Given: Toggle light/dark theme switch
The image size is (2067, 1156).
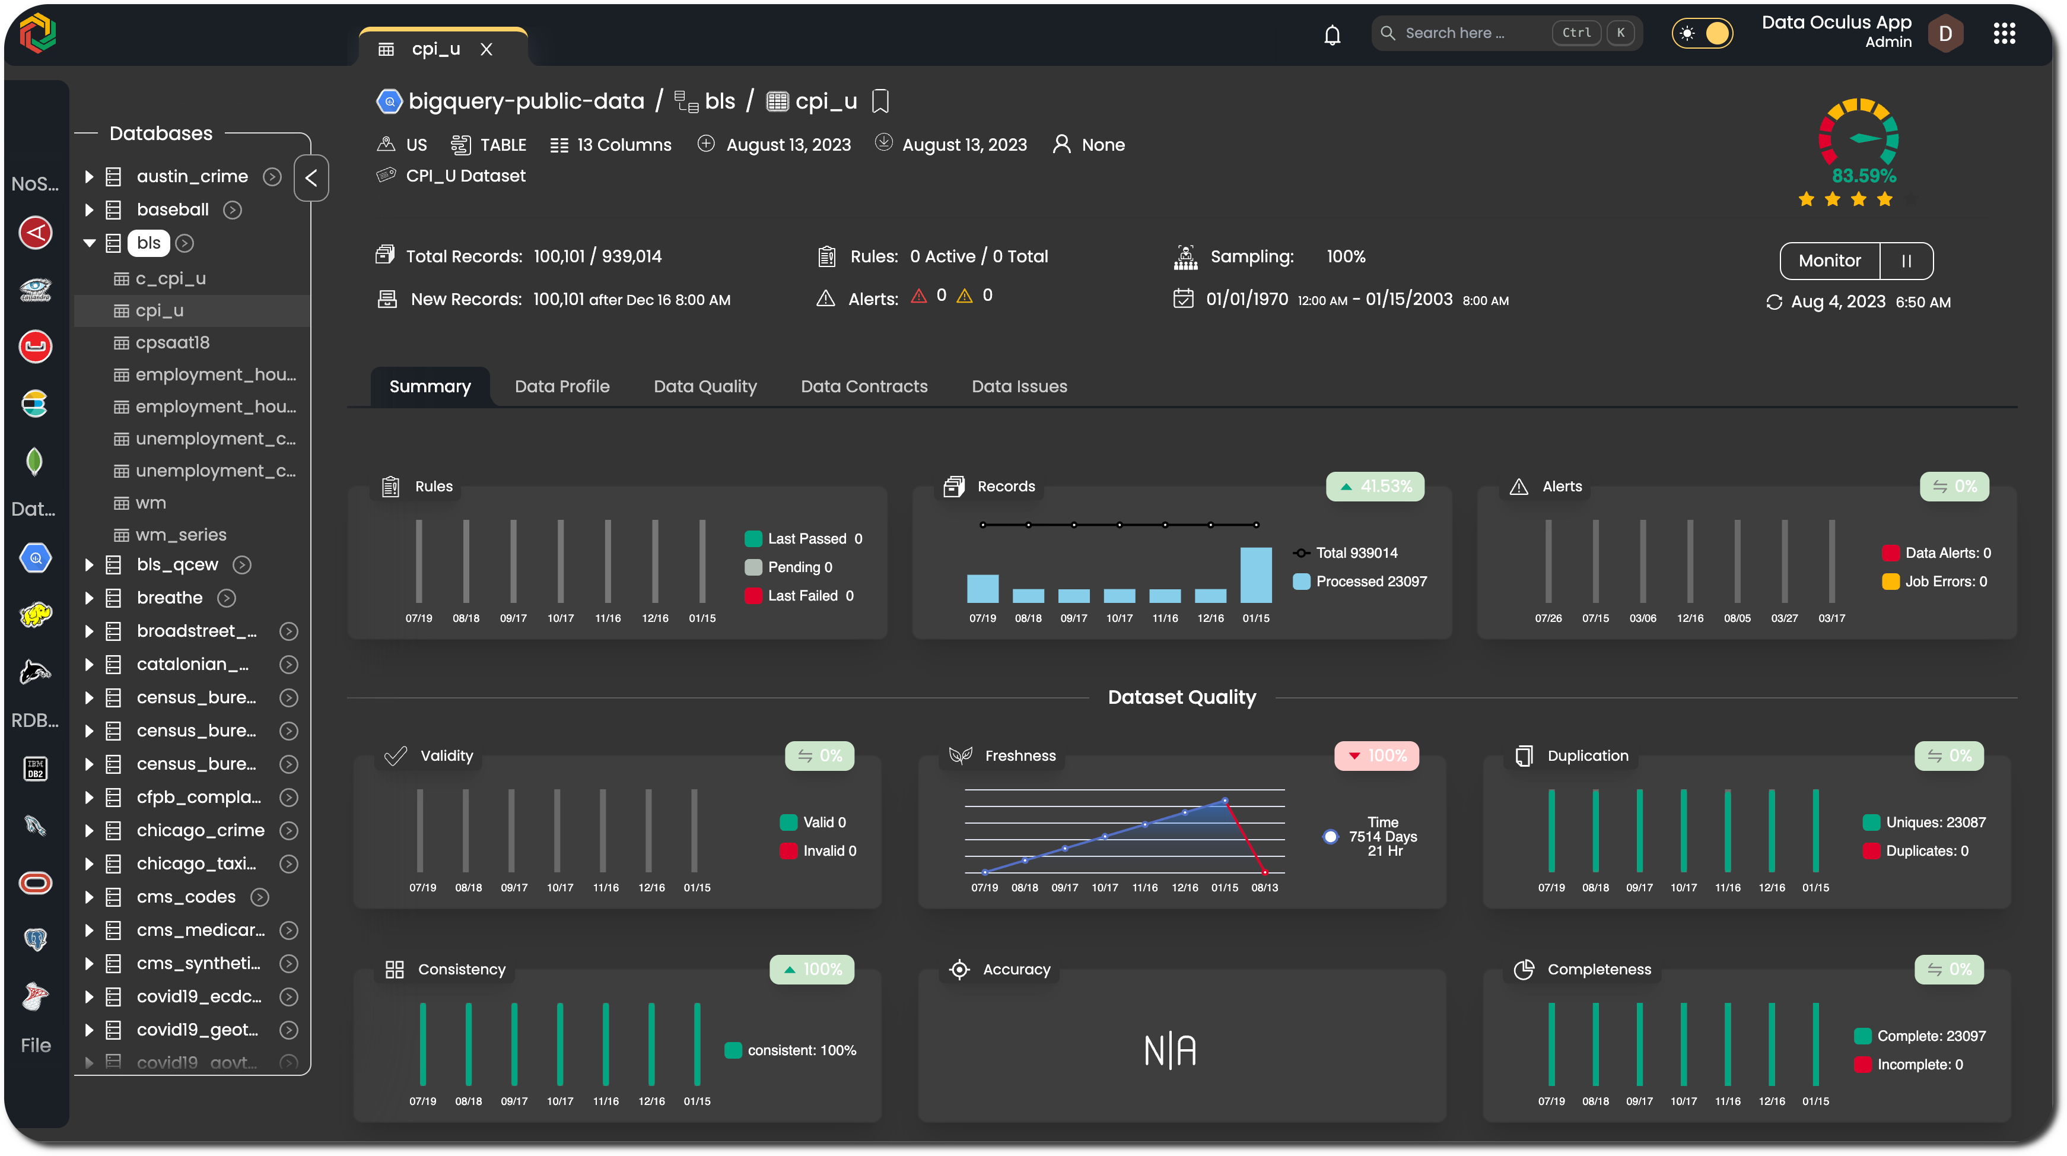Looking at the screenshot, I should point(1703,34).
